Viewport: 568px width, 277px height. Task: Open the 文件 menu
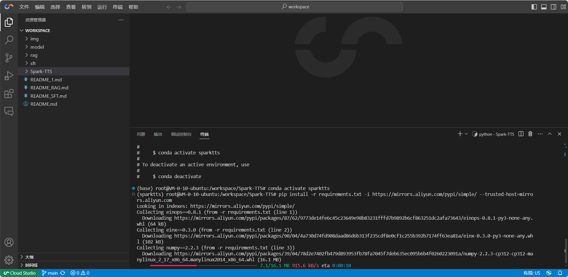tap(24, 7)
